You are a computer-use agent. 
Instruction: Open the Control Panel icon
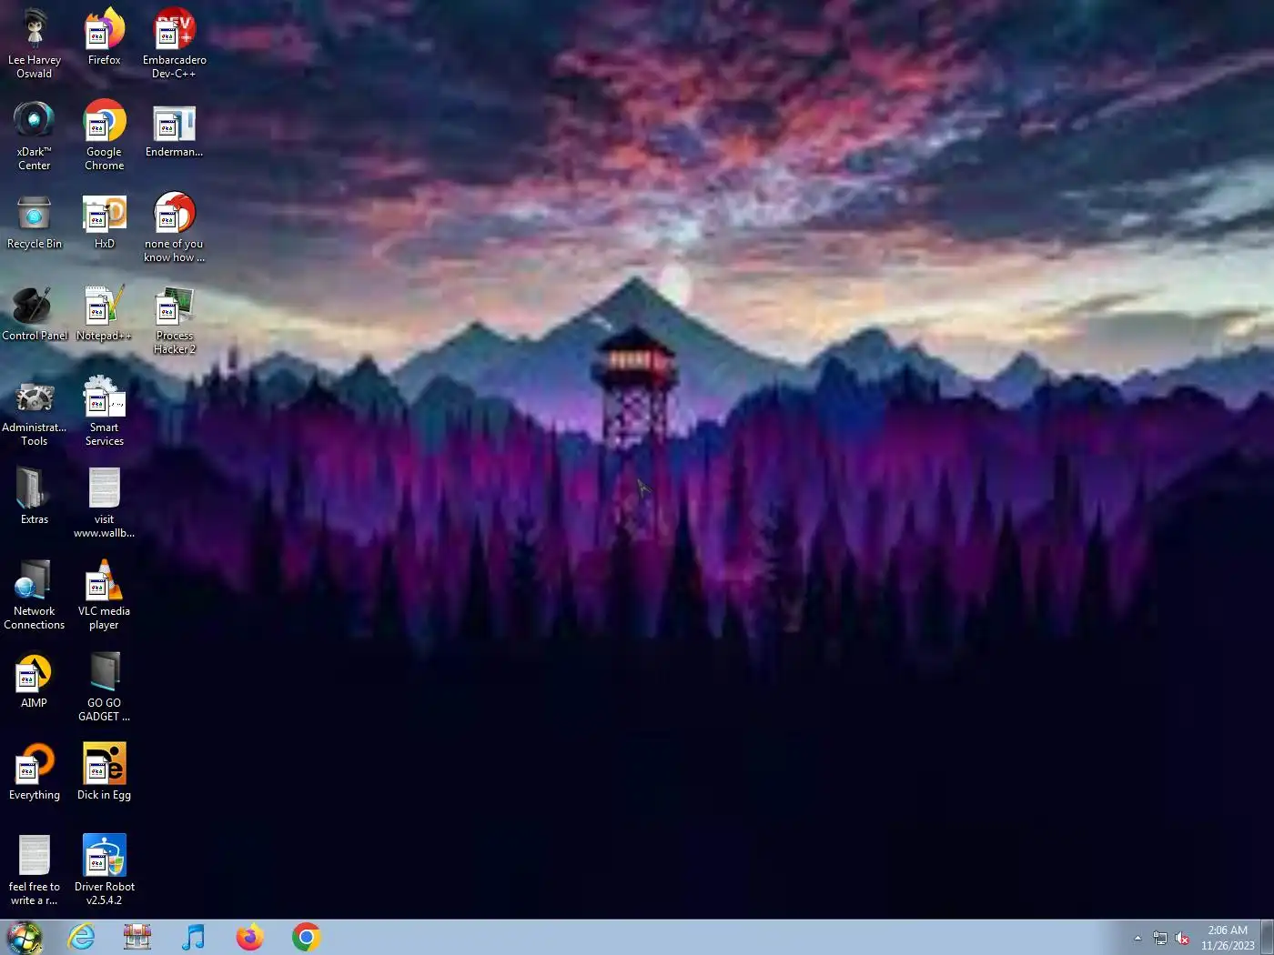(x=34, y=312)
